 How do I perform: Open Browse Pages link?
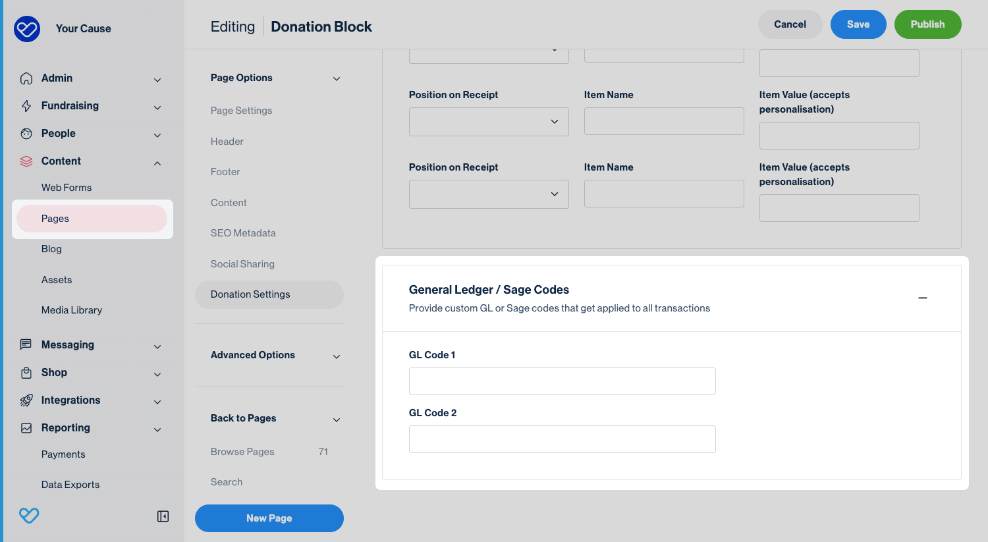[242, 452]
